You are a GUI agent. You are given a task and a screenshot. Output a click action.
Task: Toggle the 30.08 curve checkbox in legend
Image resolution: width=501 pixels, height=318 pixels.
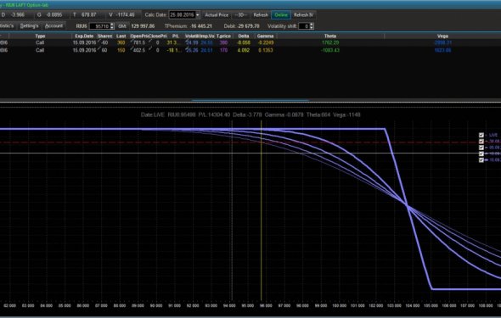[481, 142]
